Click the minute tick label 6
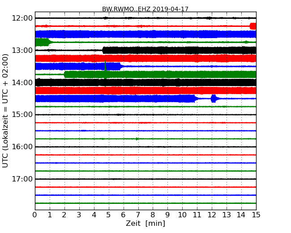 pos(123,215)
